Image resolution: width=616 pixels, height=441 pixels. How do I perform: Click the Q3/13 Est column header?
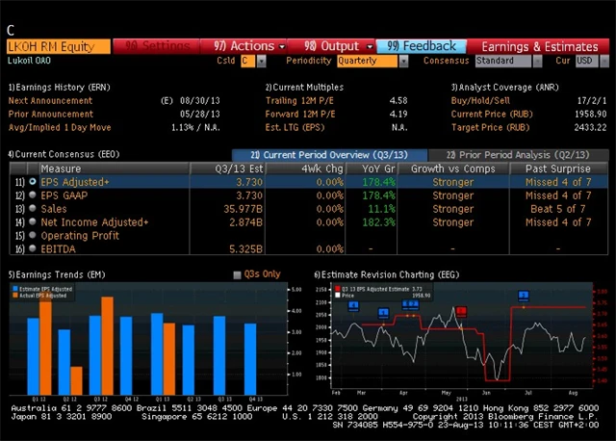click(227, 169)
